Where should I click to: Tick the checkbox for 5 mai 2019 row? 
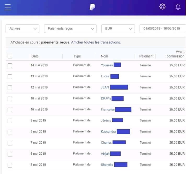pyautogui.click(x=10, y=165)
